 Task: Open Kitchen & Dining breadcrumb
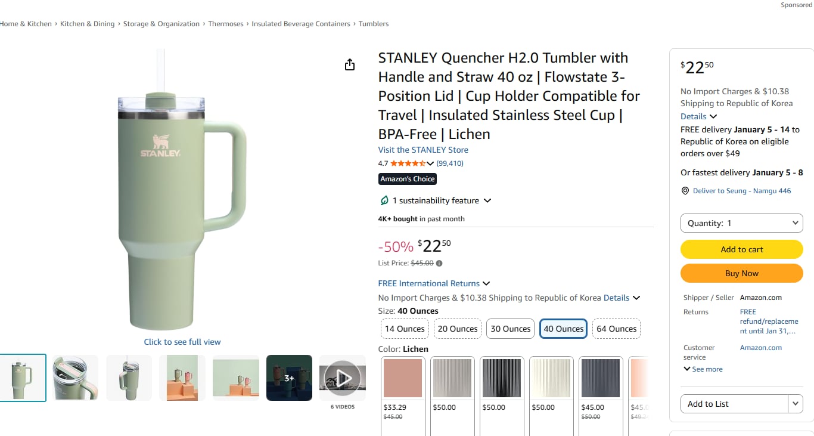pos(87,24)
